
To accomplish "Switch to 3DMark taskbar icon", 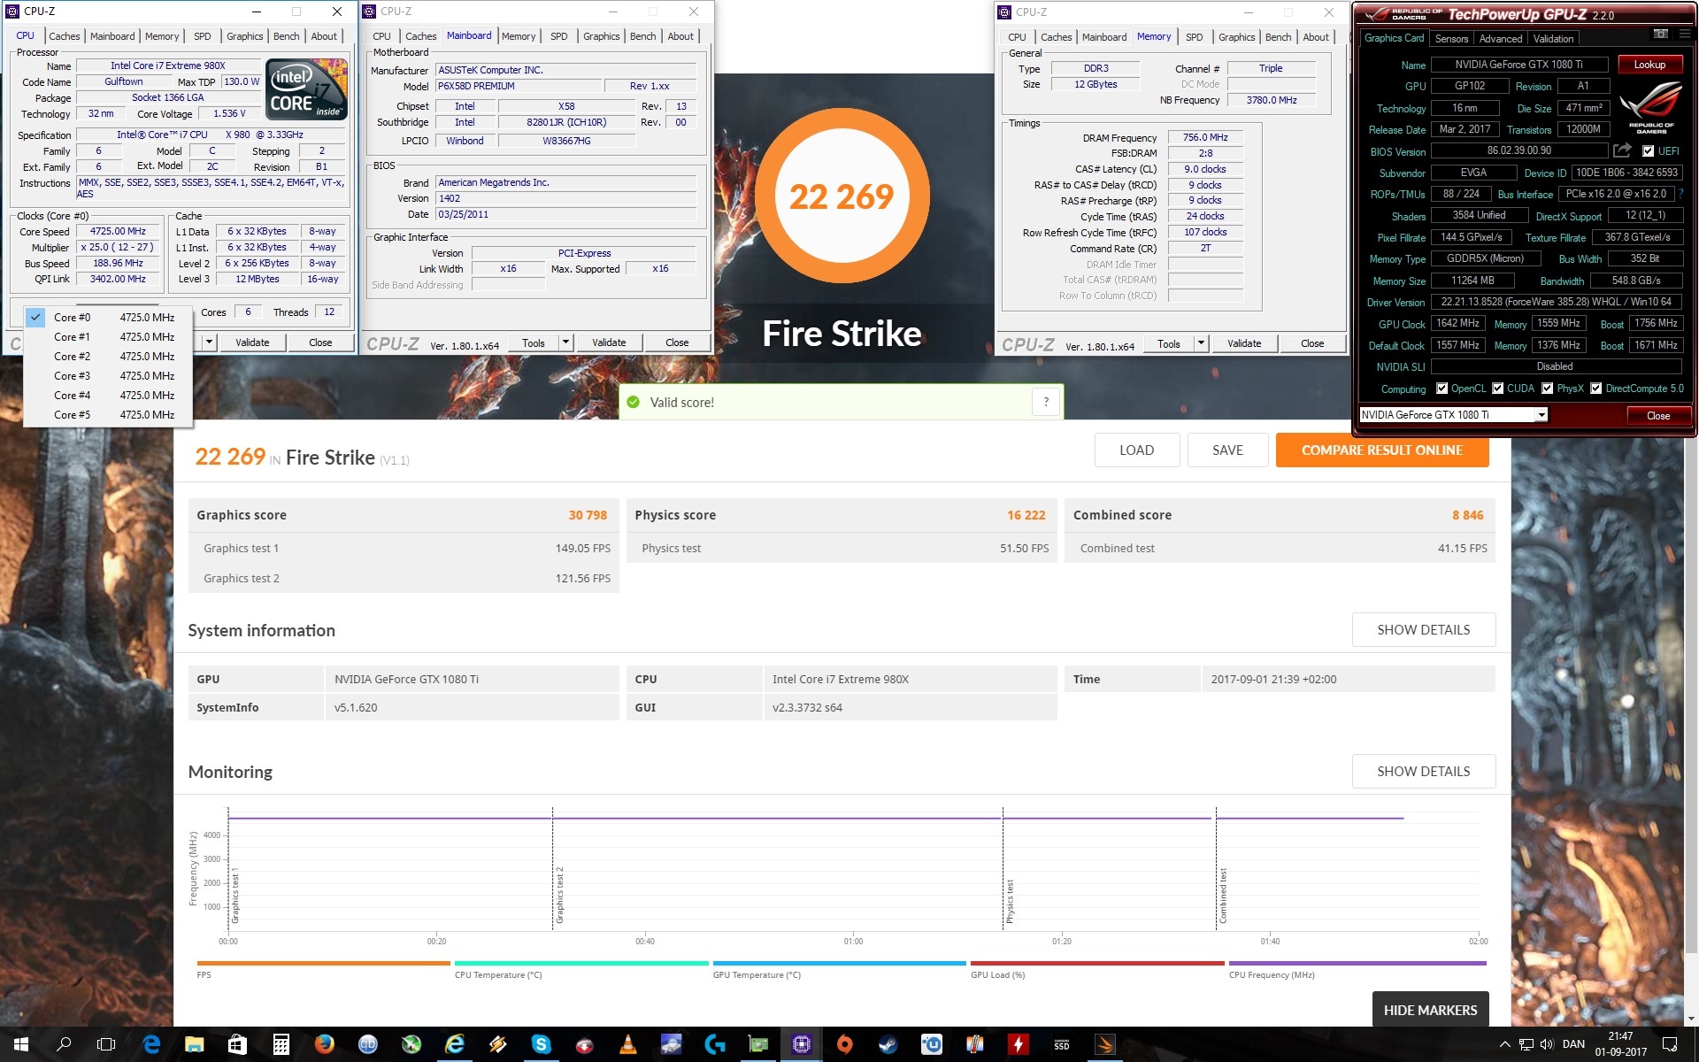I will (1105, 1044).
